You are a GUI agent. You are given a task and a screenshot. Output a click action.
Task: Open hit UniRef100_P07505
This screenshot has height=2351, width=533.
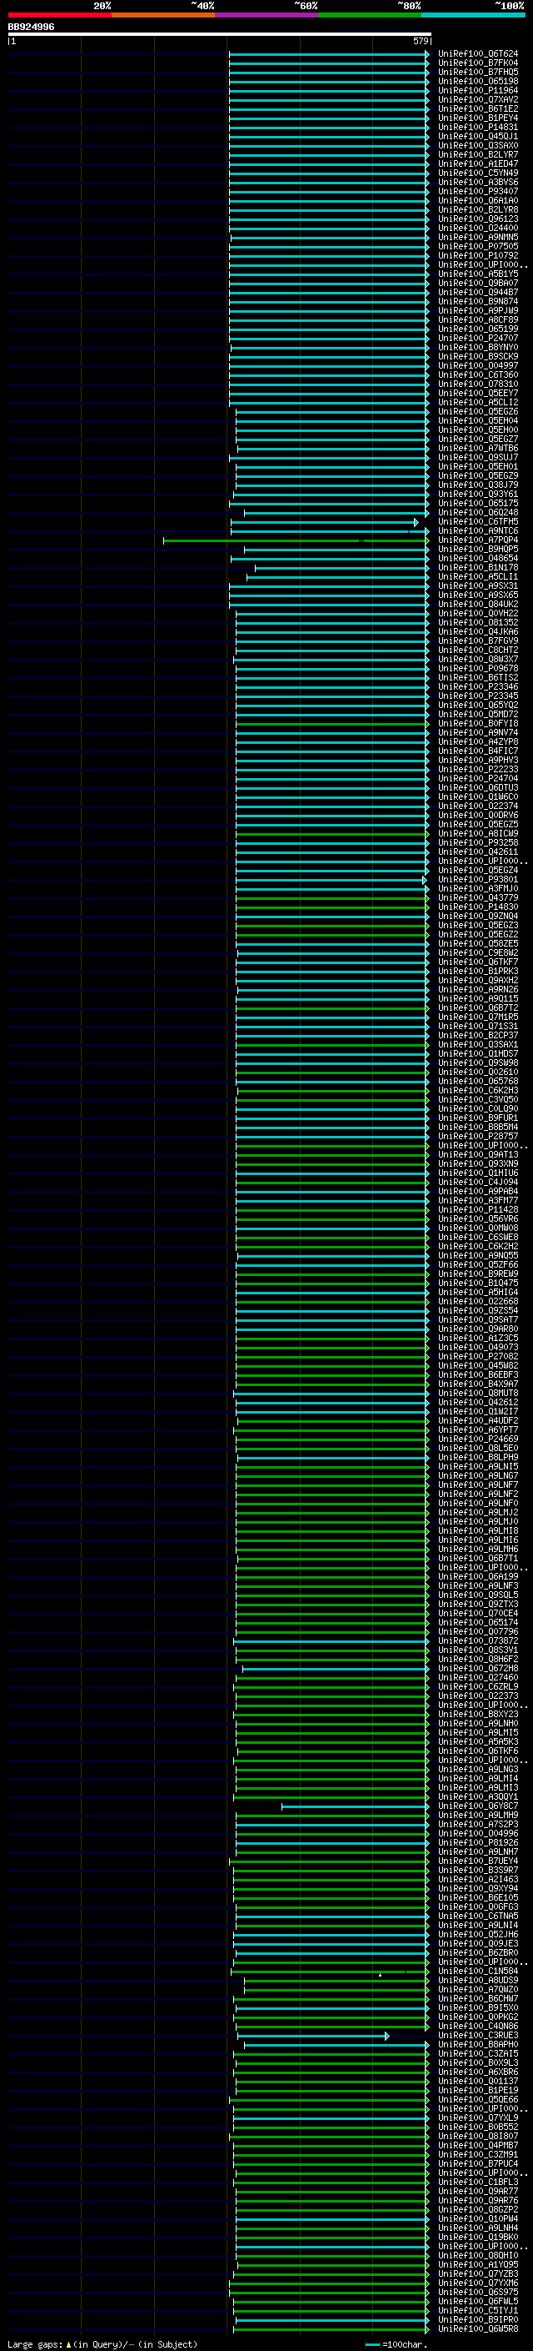(477, 245)
